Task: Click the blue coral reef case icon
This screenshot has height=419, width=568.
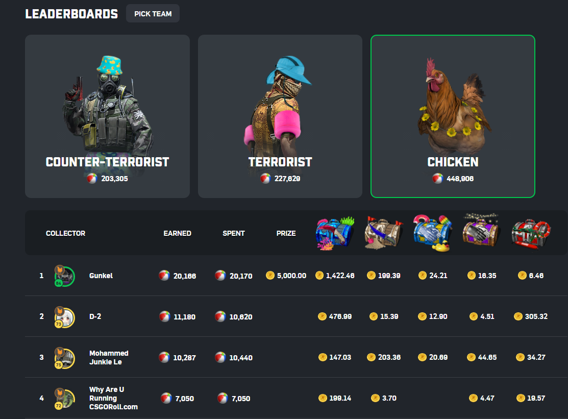Action: coord(335,233)
